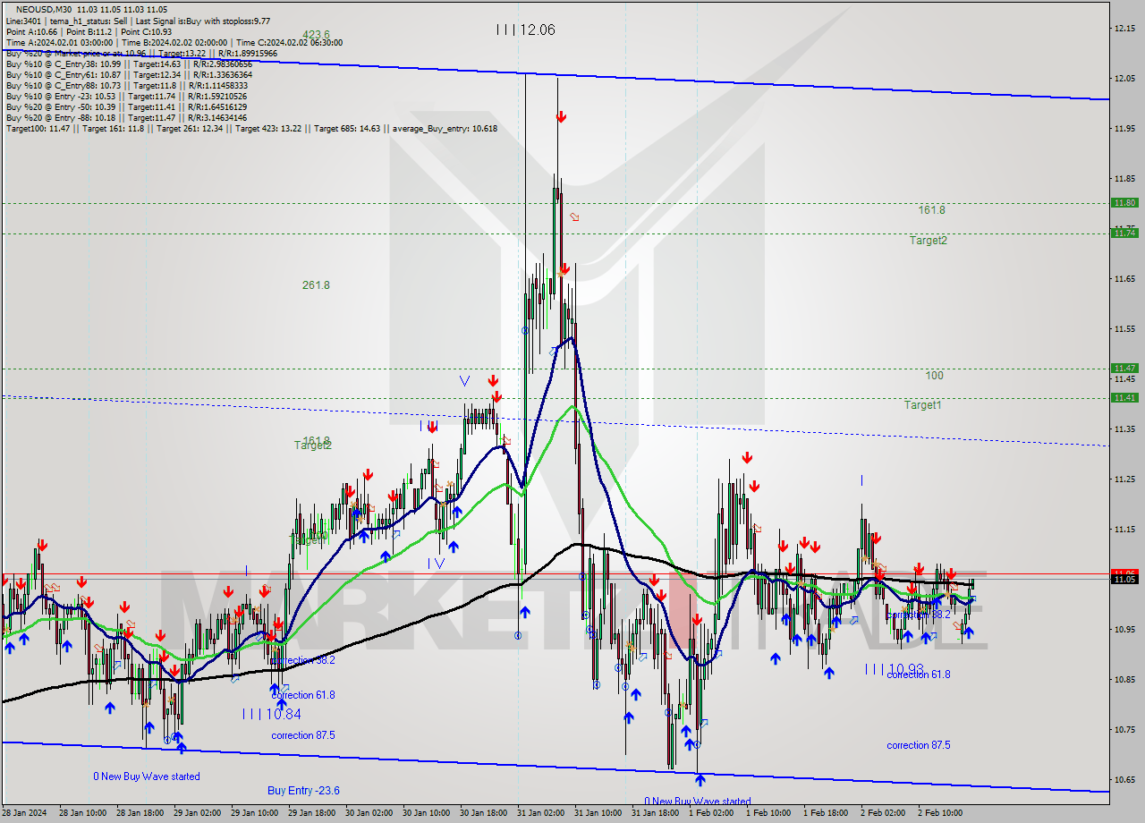Click the 10.95 price axis value
Viewport: 1145px width, 823px height.
coord(1124,630)
